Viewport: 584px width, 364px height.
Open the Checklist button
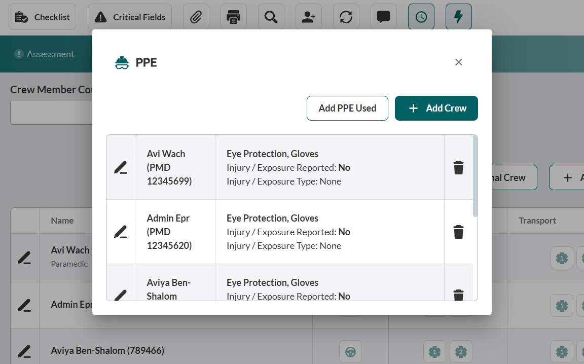tap(42, 17)
